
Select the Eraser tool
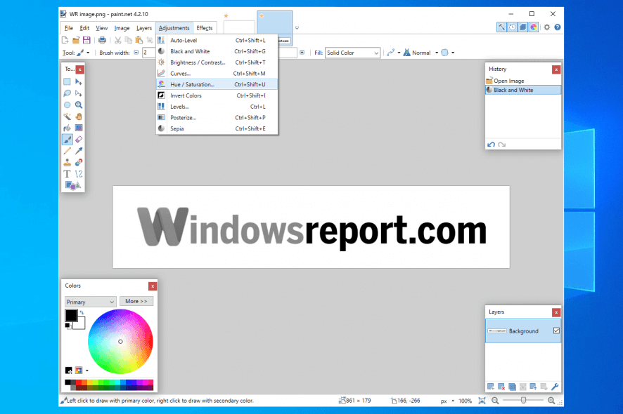tap(79, 139)
